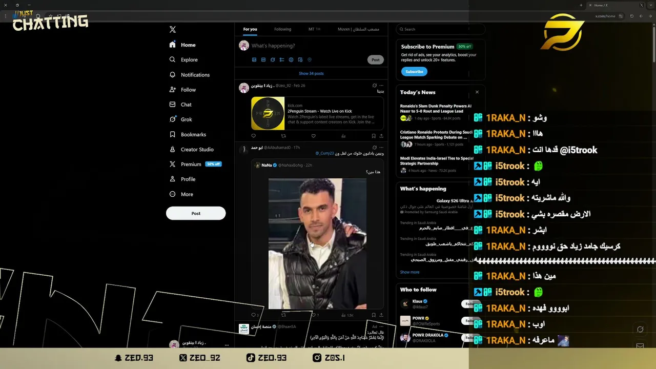
Task: Share the @zeo_92 post
Action: [x=381, y=136]
